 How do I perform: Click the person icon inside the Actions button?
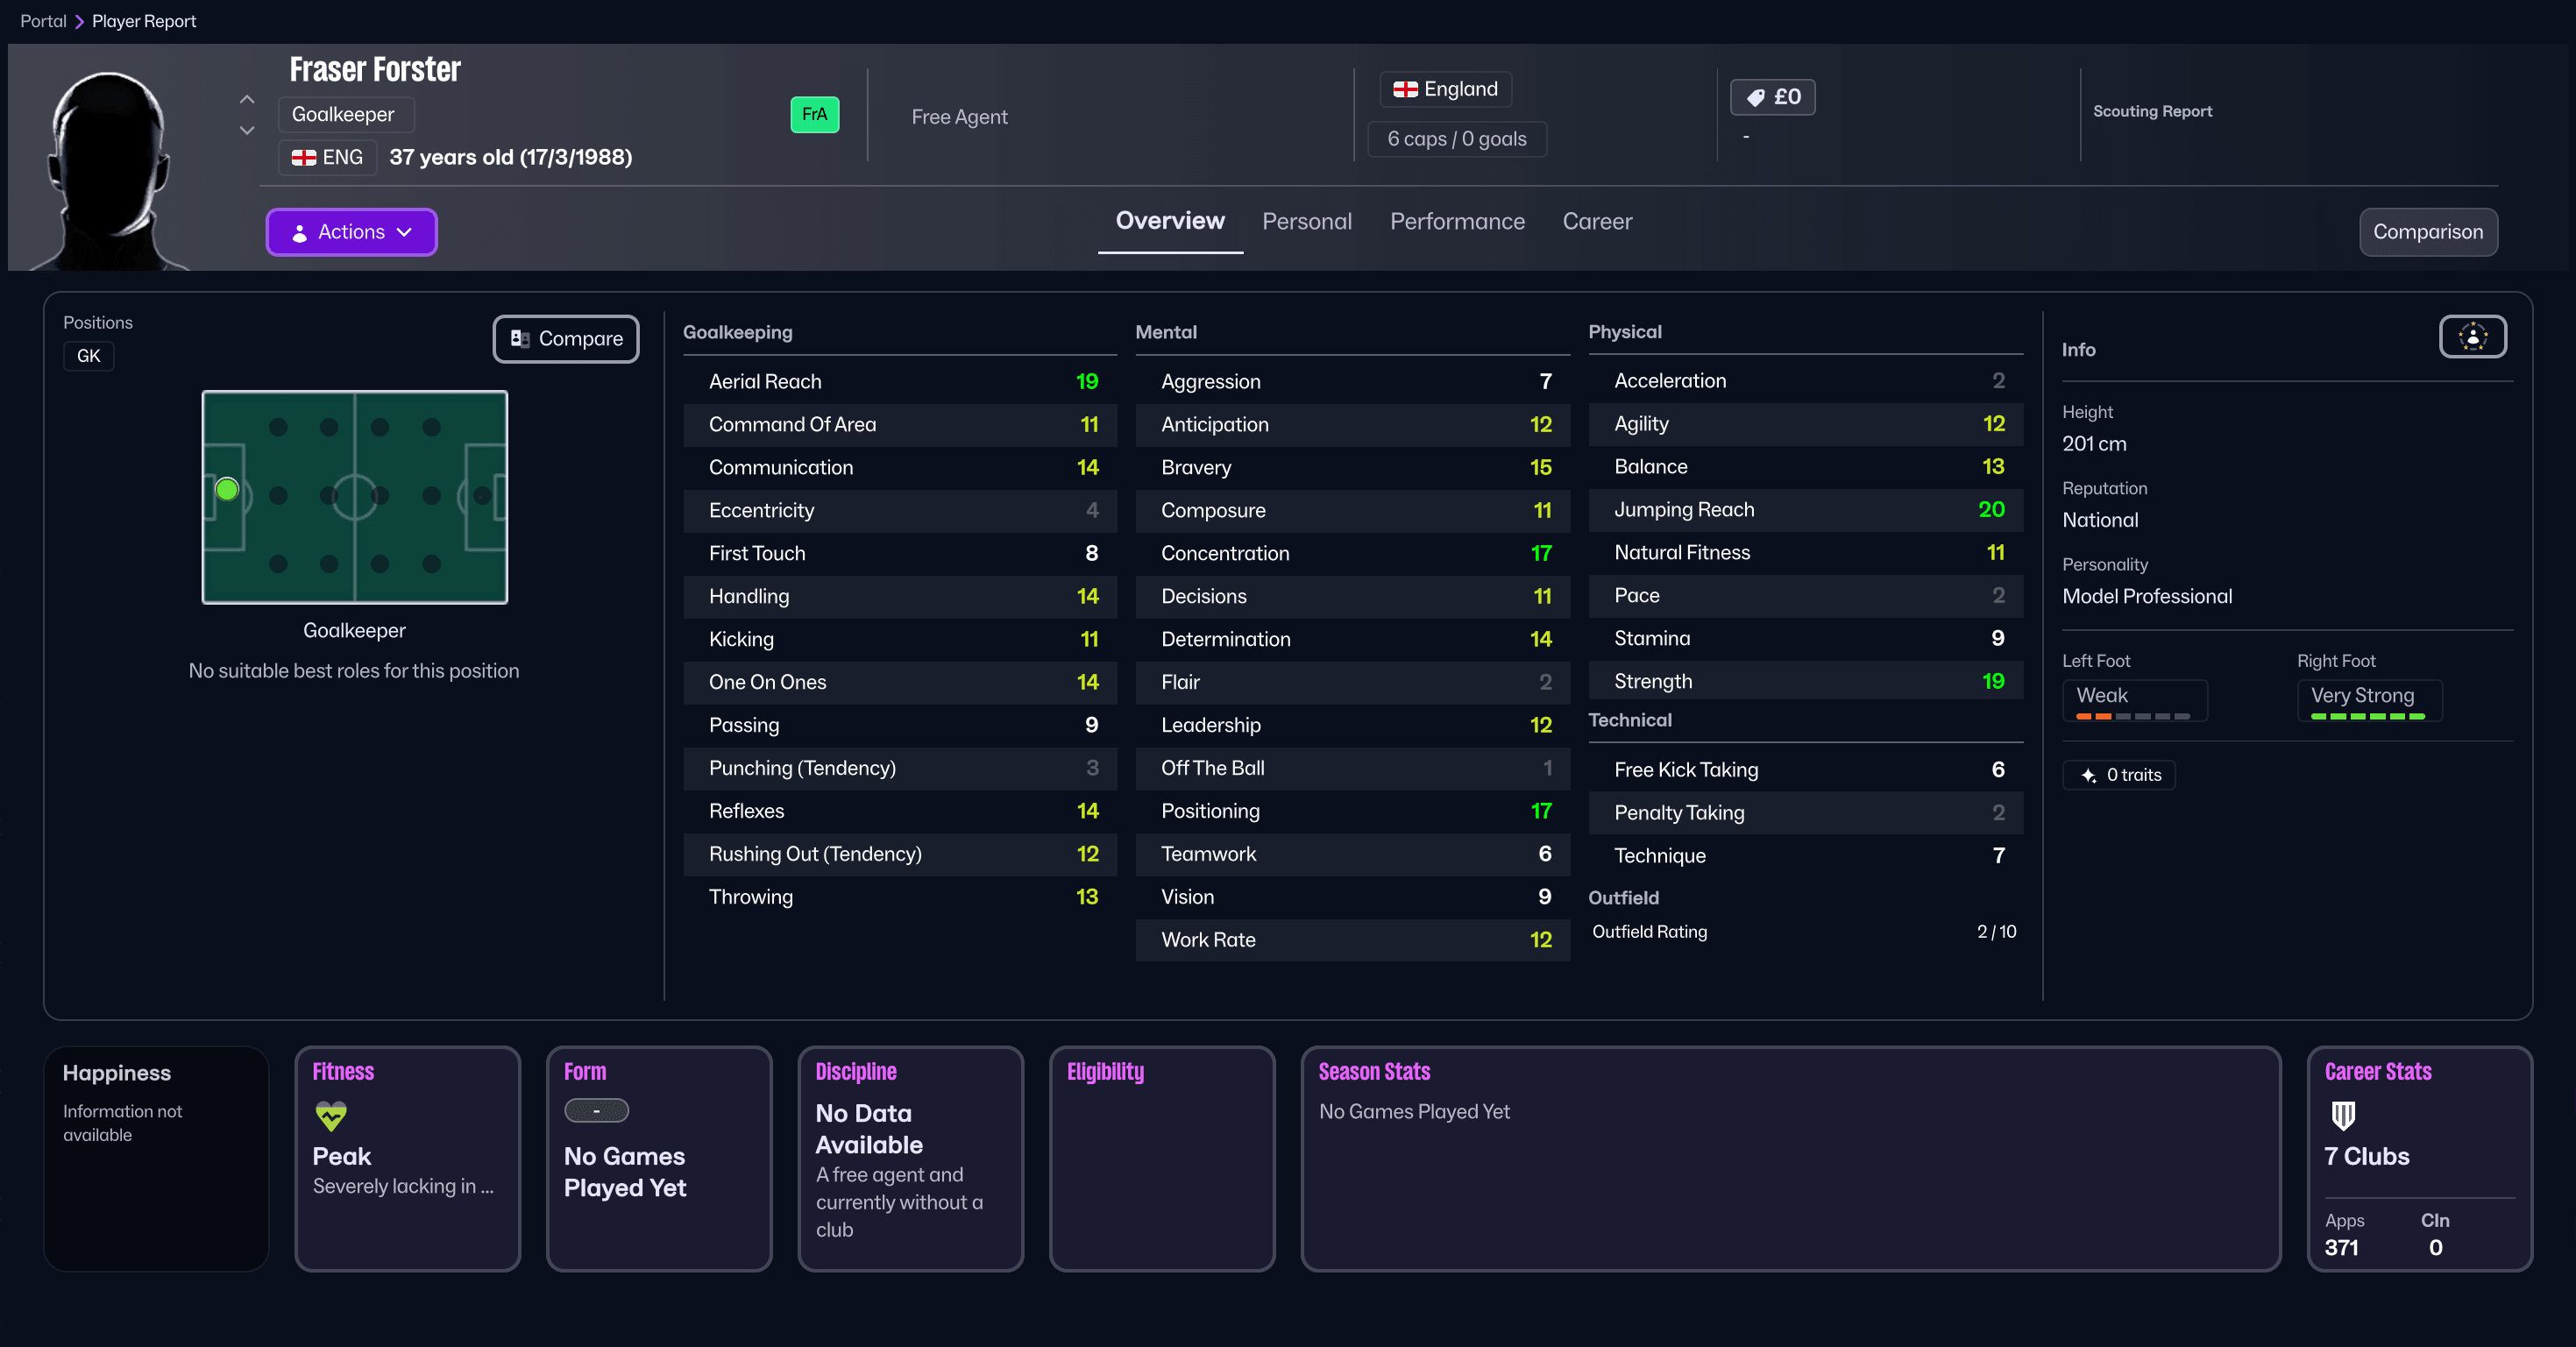299,232
